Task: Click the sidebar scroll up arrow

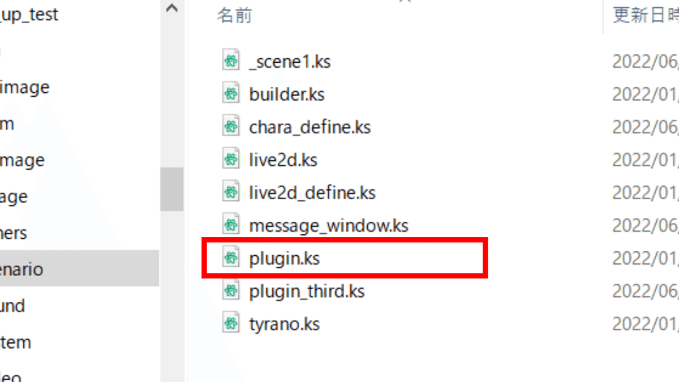Action: coord(172,9)
